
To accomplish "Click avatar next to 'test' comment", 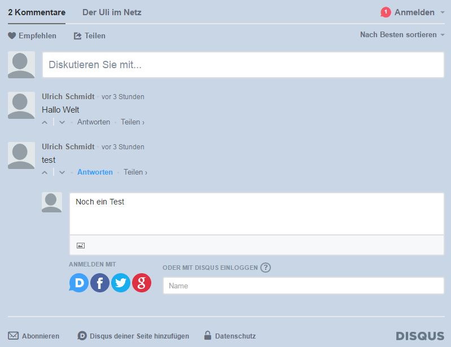I will pyautogui.click(x=21, y=155).
